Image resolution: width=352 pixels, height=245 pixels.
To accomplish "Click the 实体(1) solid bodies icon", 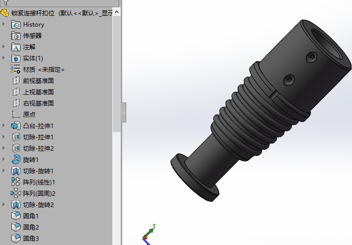I will pos(16,58).
